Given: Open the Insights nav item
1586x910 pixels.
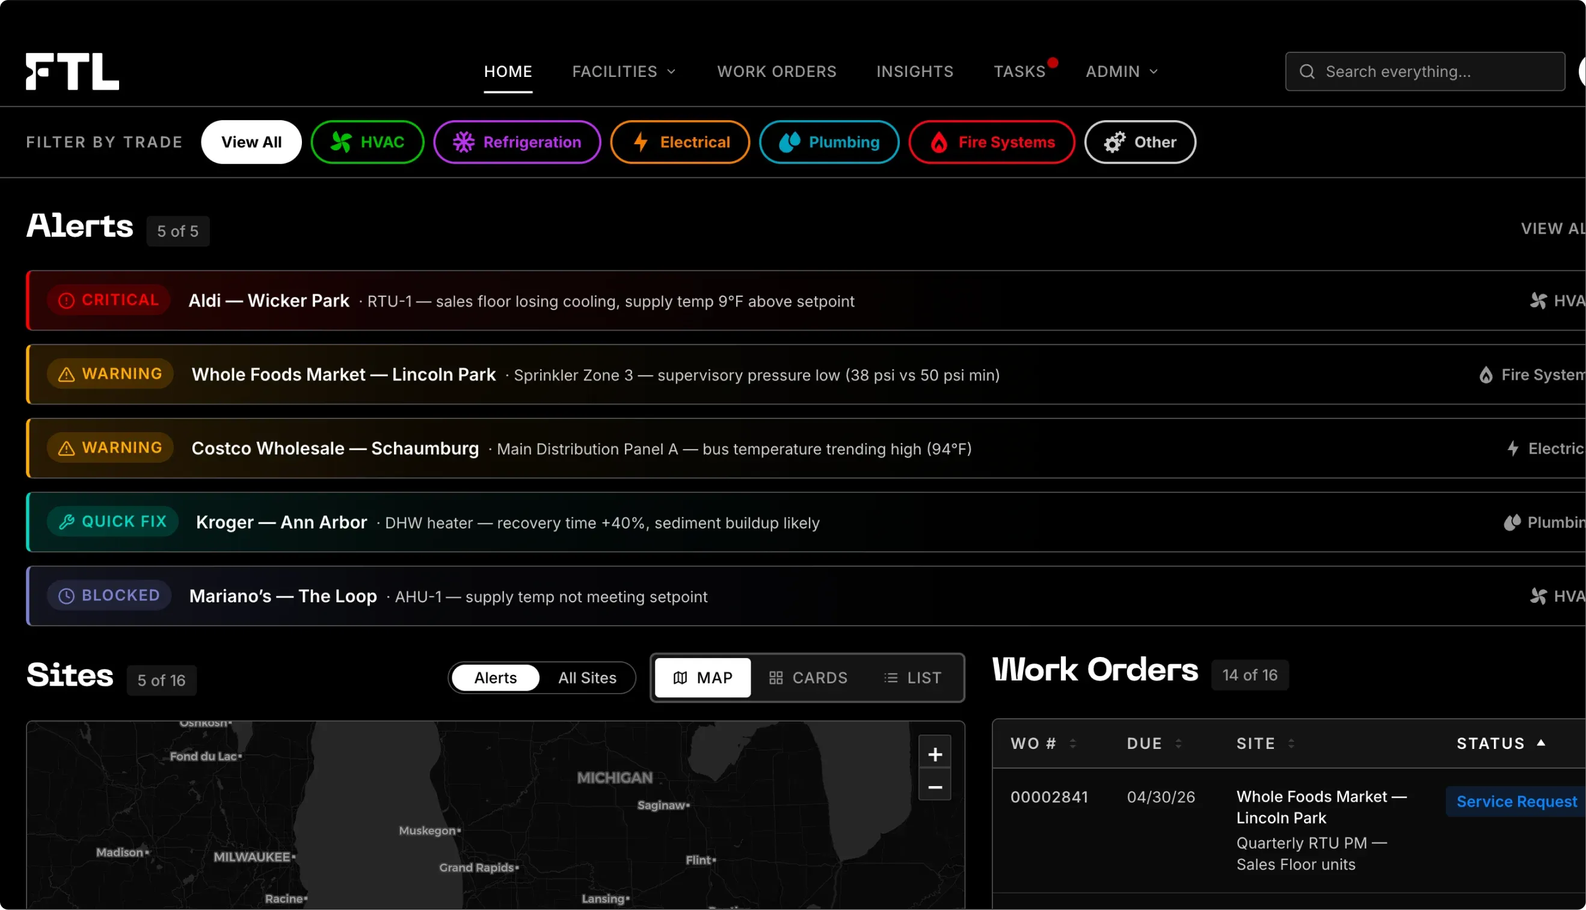Looking at the screenshot, I should tap(915, 72).
